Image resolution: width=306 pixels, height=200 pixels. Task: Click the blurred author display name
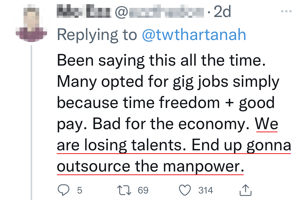(x=84, y=12)
